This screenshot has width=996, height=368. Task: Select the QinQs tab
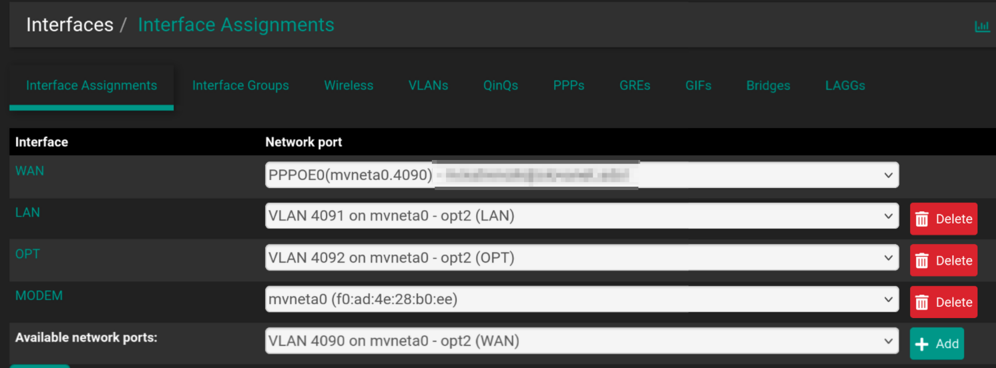click(x=501, y=85)
